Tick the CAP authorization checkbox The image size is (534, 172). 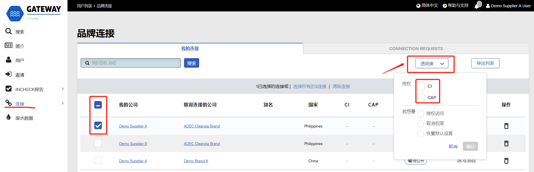(x=421, y=98)
